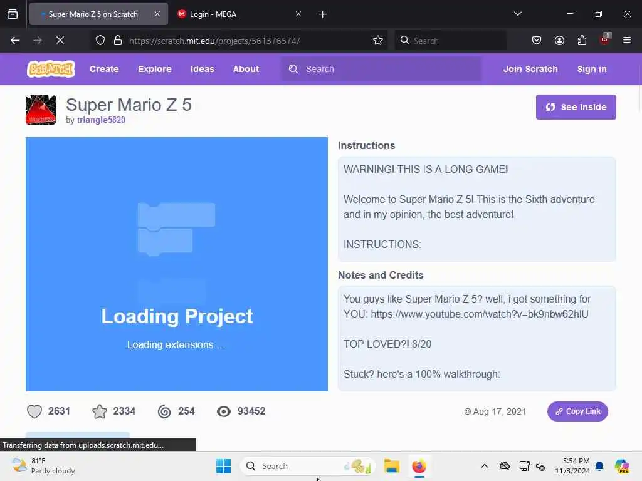Viewport: 642px width, 481px height.
Task: Click the taskbar clock and date
Action: click(x=572, y=466)
